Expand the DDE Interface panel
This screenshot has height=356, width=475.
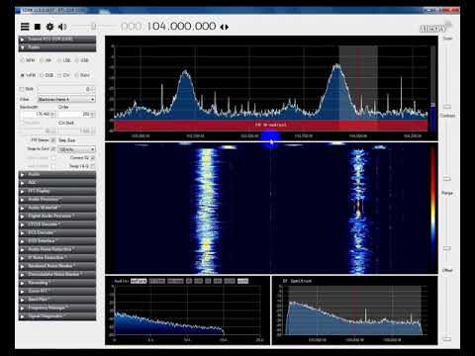coord(57,241)
